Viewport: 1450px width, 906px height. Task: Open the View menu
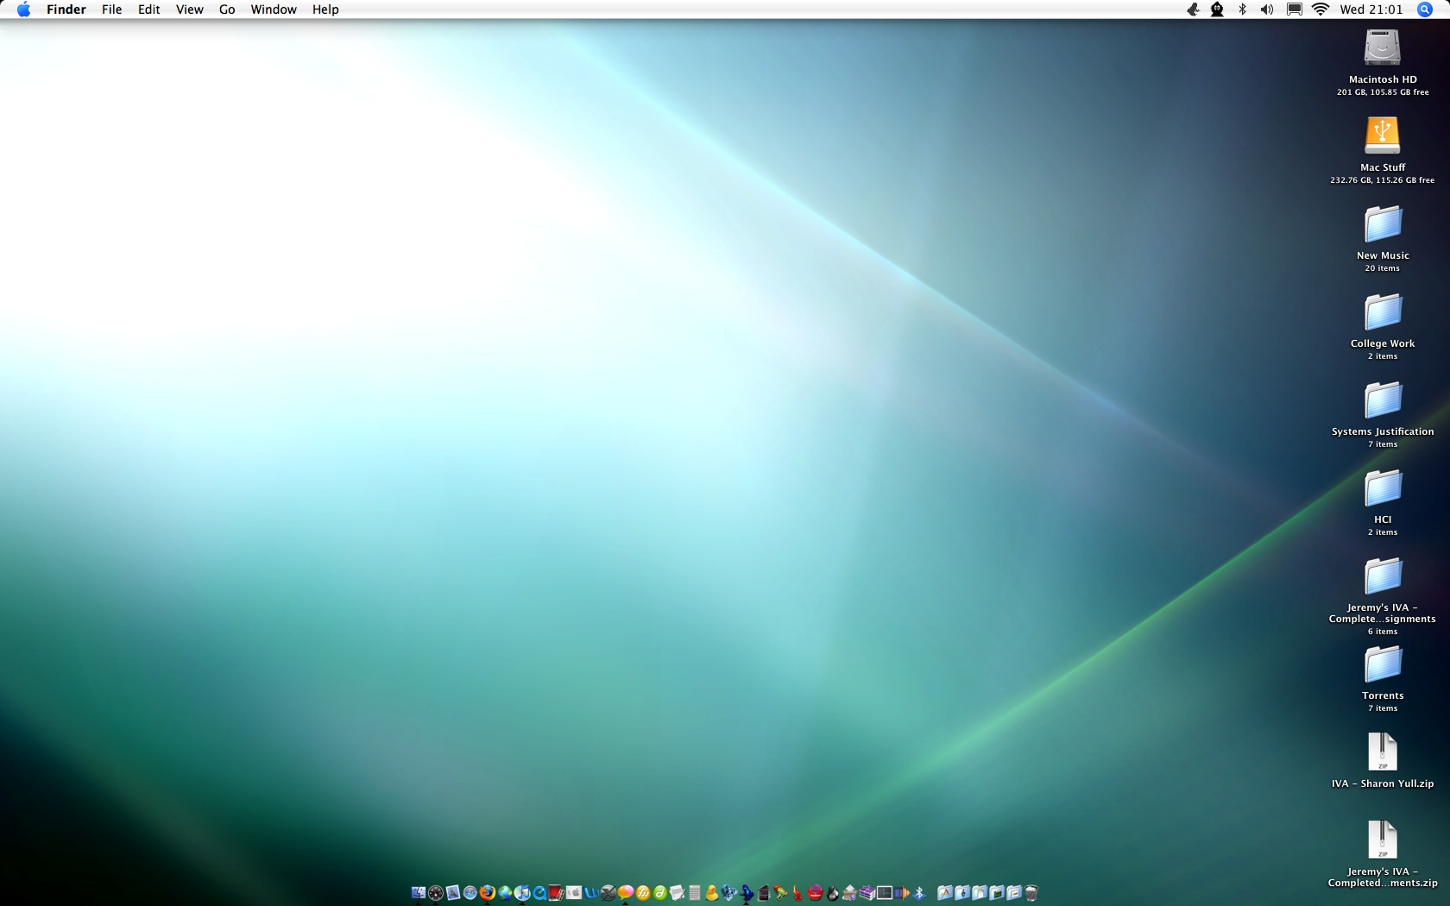(x=189, y=9)
